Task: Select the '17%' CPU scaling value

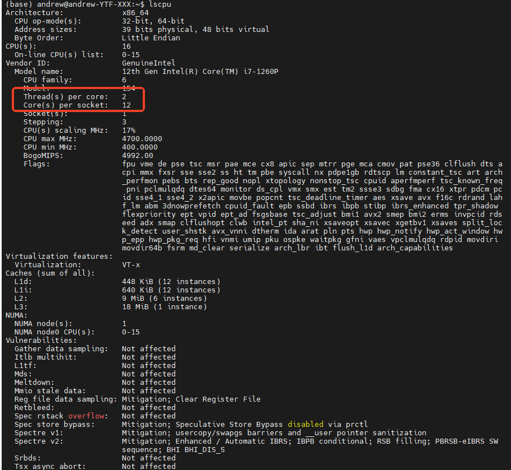Action: tap(129, 131)
